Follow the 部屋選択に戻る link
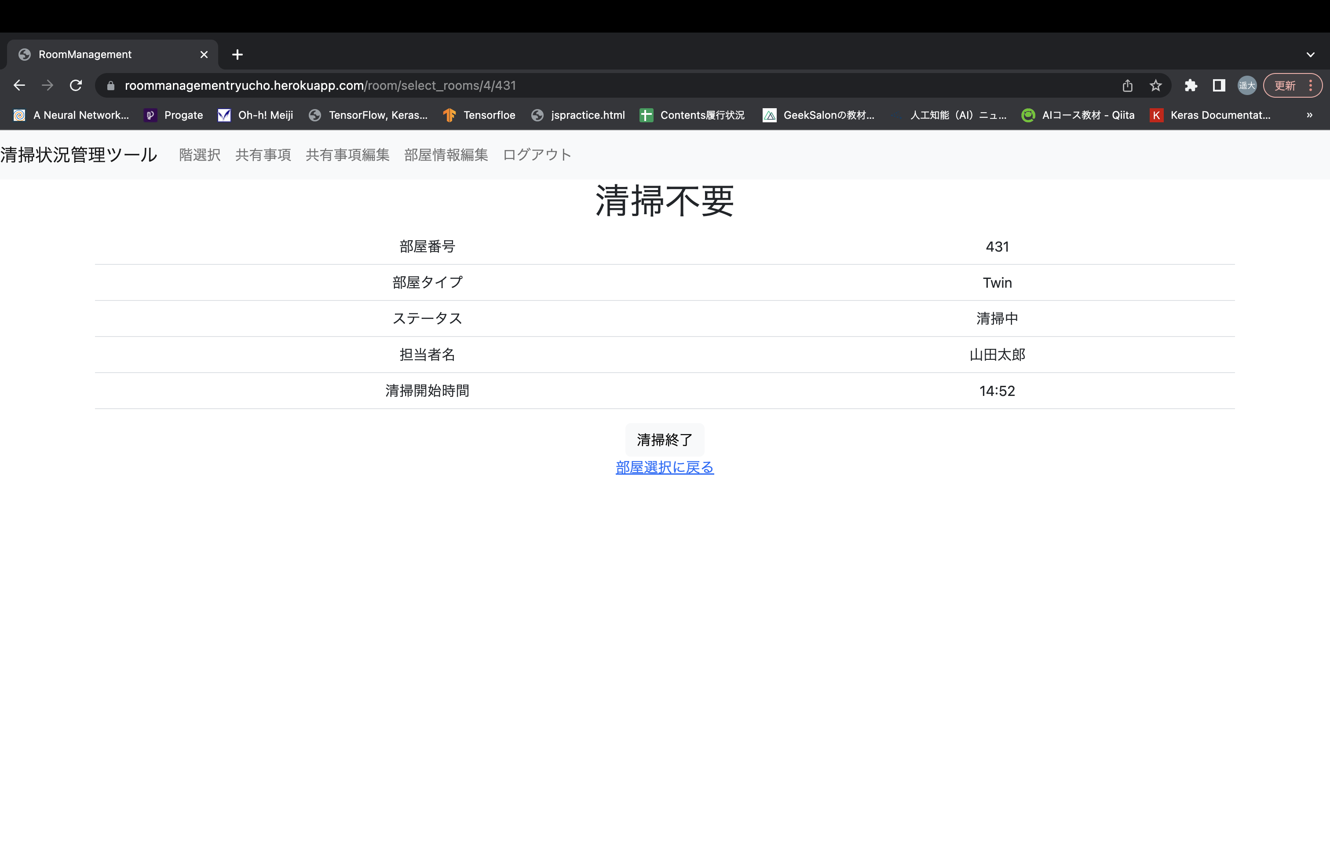 coord(665,467)
